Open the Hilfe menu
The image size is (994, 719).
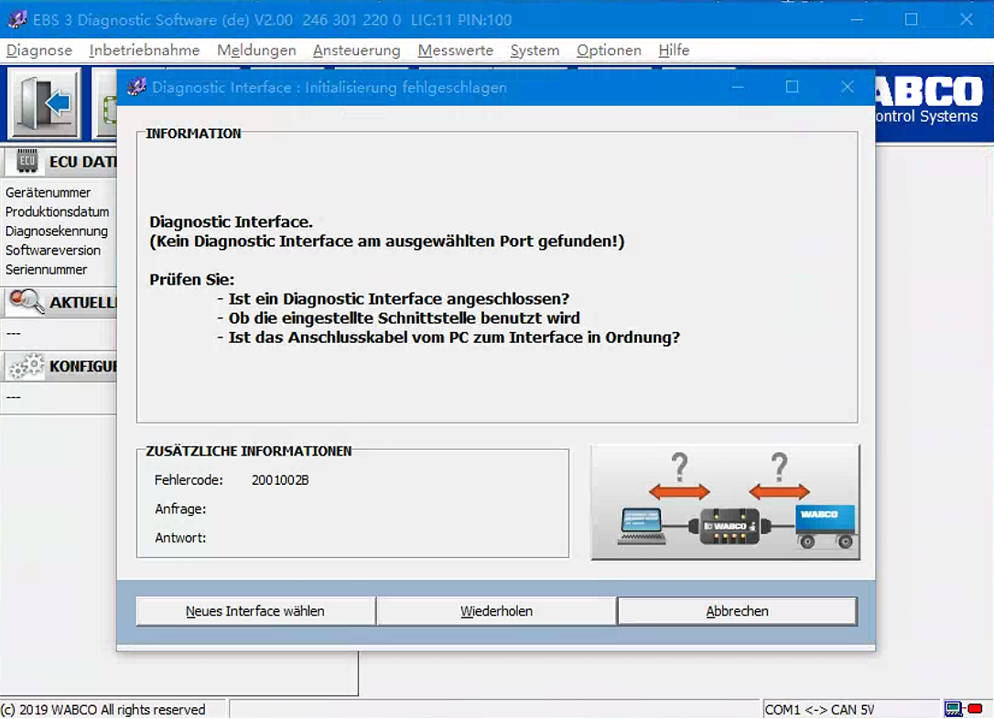pos(674,50)
